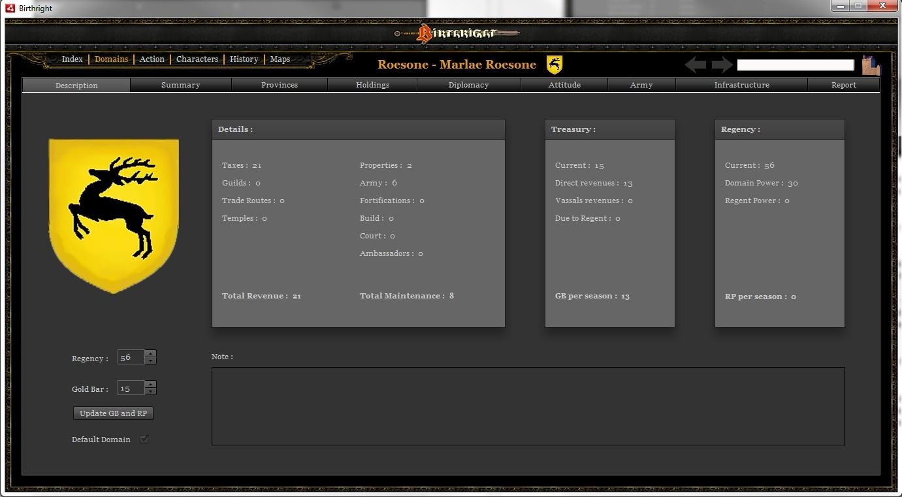This screenshot has width=902, height=497.
Task: Open the History menu
Action: point(244,59)
